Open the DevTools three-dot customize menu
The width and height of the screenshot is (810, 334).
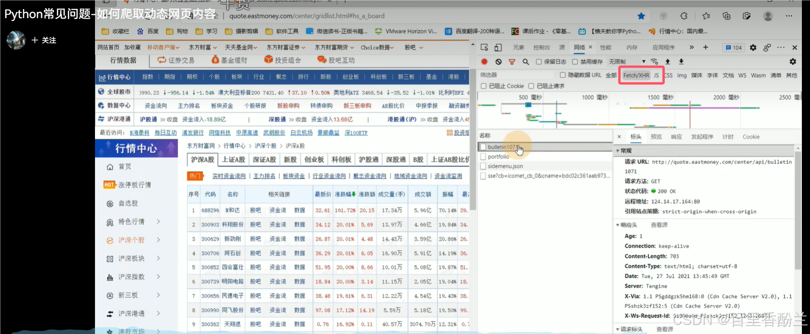(x=781, y=47)
